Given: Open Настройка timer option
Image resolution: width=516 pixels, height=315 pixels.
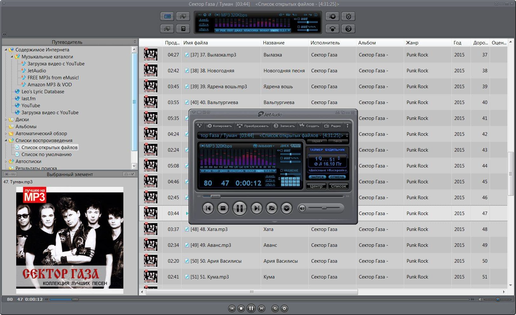Looking at the screenshot, I should [x=337, y=170].
